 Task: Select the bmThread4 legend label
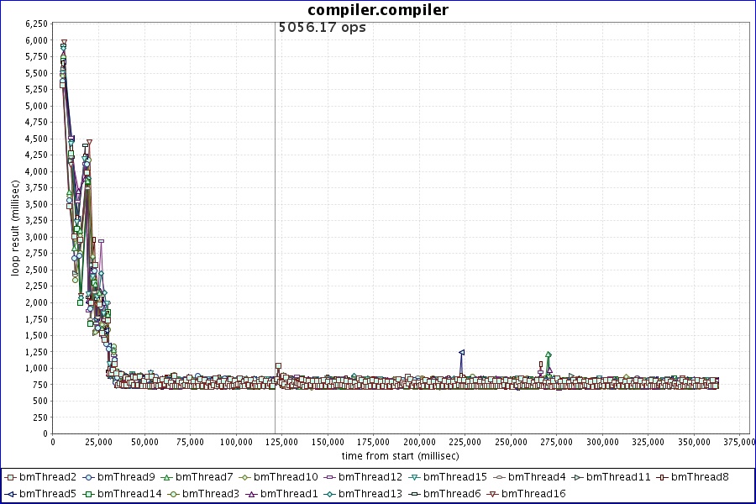[x=537, y=477]
